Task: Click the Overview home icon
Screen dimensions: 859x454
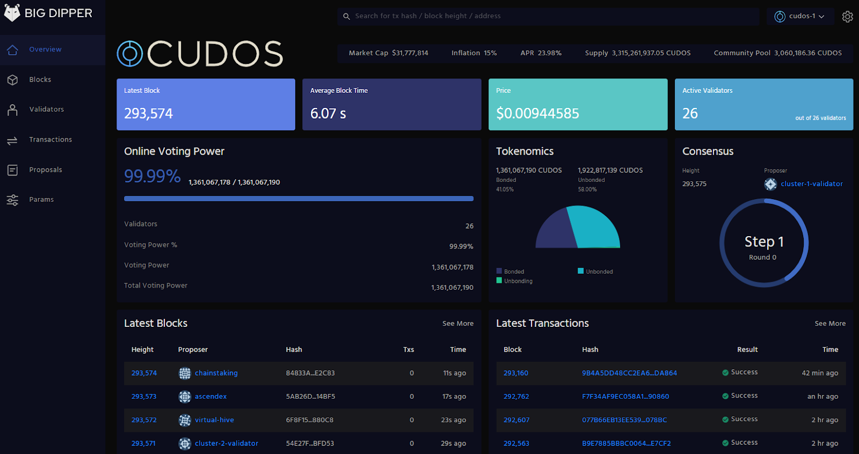Action: coord(12,49)
